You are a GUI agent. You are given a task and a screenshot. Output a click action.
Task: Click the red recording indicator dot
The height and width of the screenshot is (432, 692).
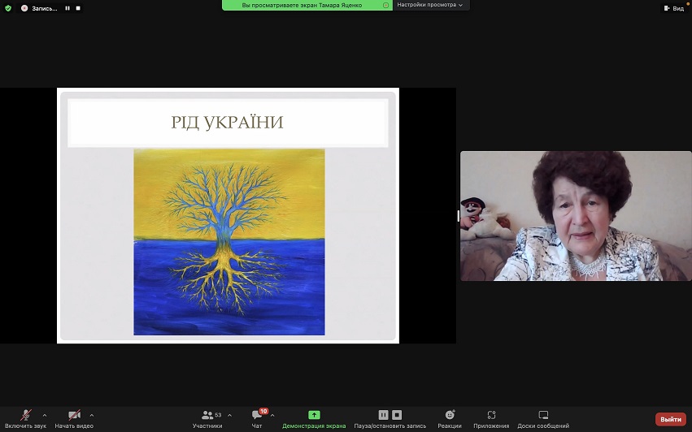24,8
